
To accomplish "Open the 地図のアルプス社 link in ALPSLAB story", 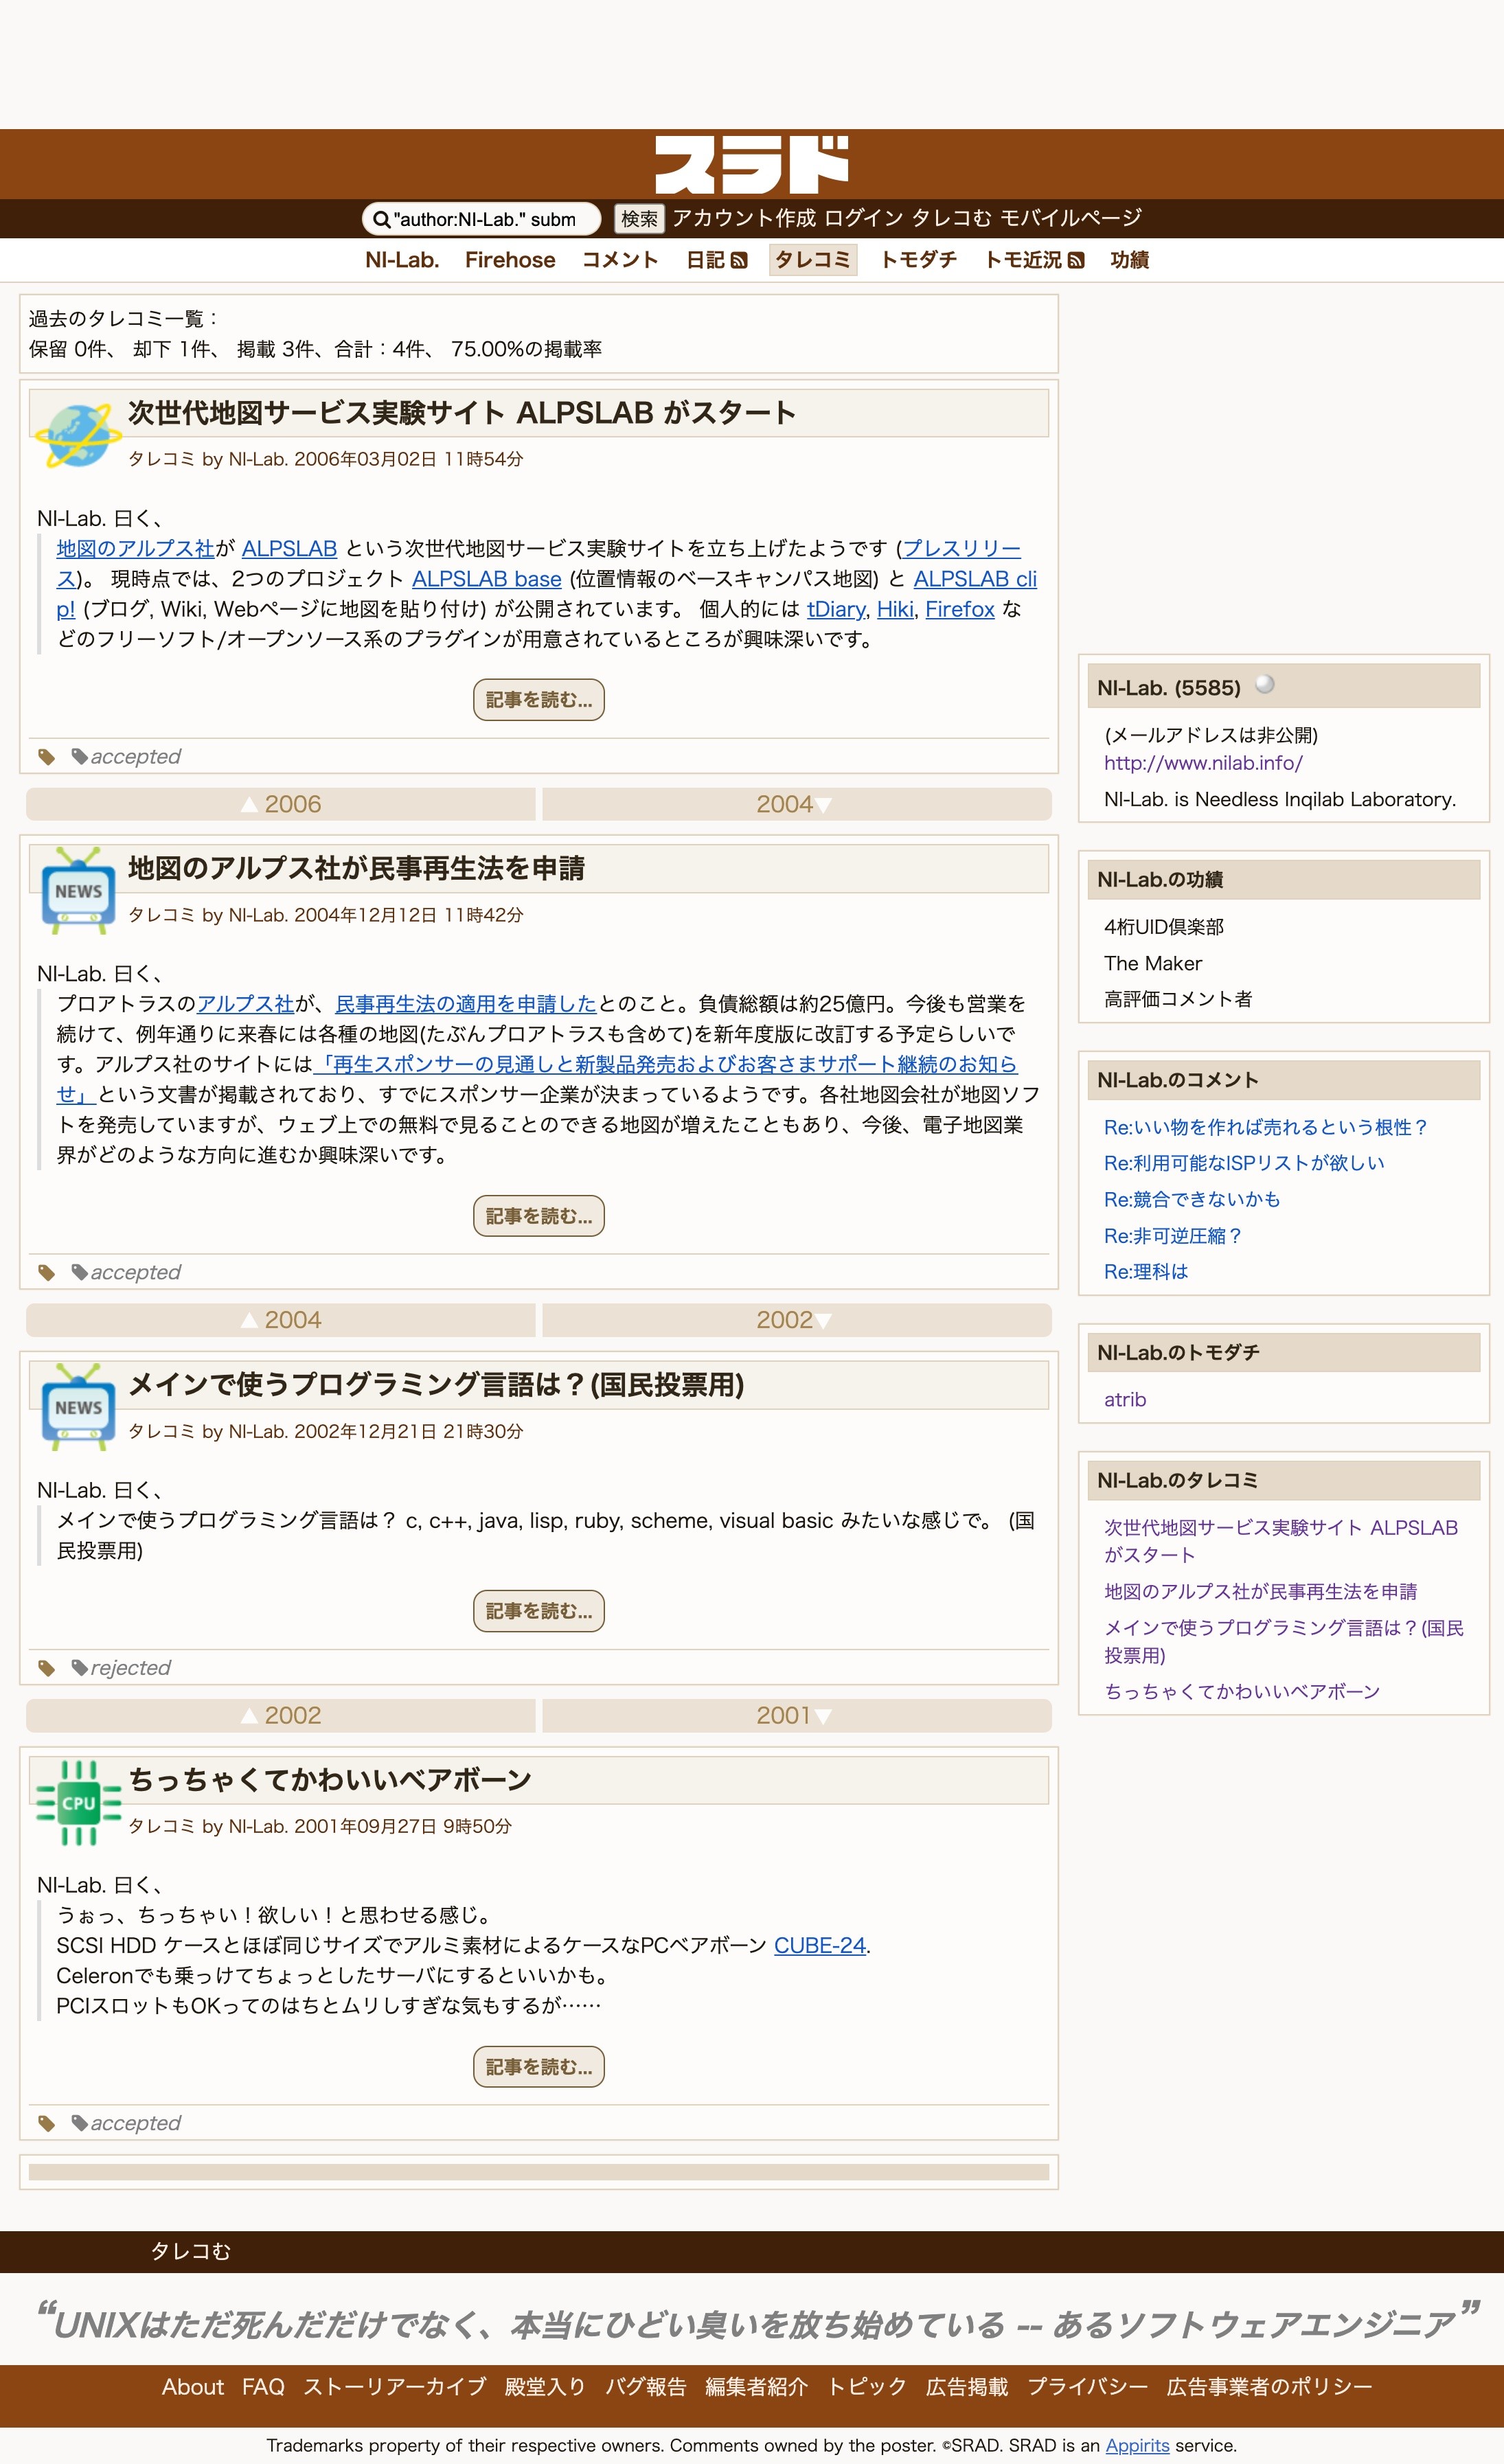I will point(135,548).
